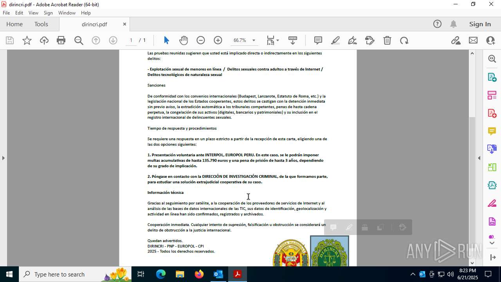This screenshot has width=501, height=282.
Task: Open the File menu
Action: point(6,13)
